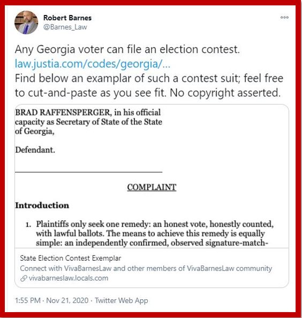
Task: Click the Twitter Web App source label
Action: pyautogui.click(x=122, y=300)
